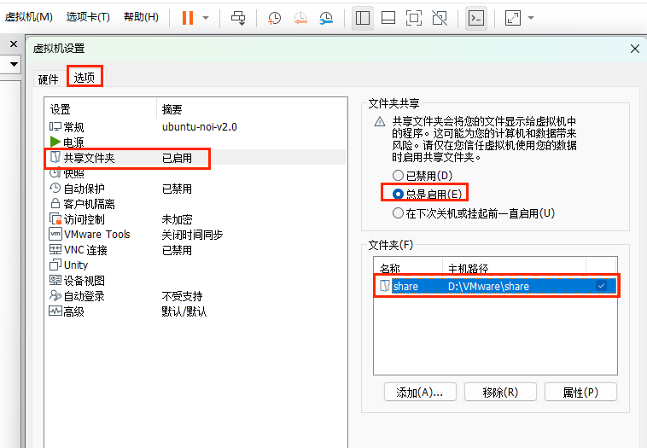Screen dimensions: 647x448
Task: Click the ubuntu-noi-v2.0 summary text
Action: [x=199, y=126]
